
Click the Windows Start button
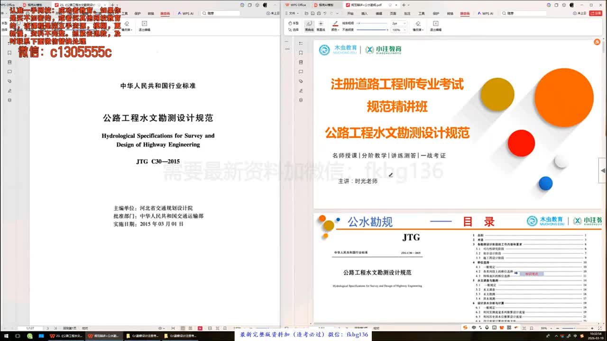7,336
